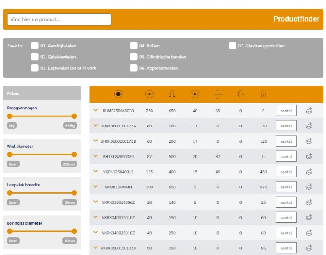Screen dimensions: 326x255
Task: Open details chevron for VKRK040025010Z
Action: click(96, 232)
